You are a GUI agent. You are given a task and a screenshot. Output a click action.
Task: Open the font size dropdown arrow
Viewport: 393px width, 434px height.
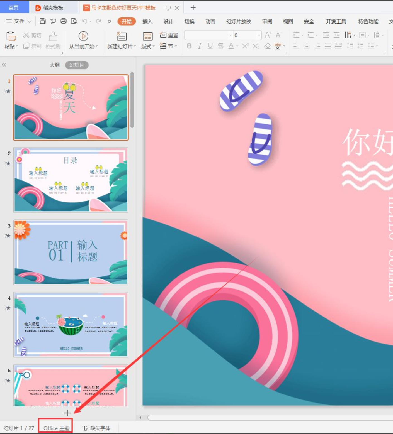[x=259, y=35]
